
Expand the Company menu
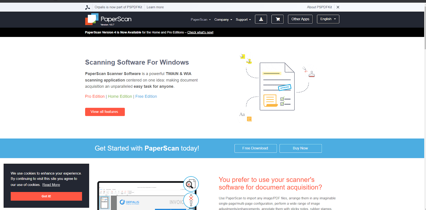tap(223, 20)
